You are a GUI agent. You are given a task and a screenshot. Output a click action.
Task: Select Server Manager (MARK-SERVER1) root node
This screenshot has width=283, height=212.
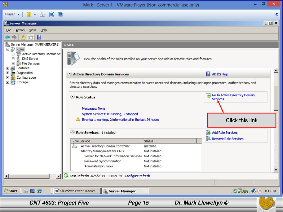[35, 44]
